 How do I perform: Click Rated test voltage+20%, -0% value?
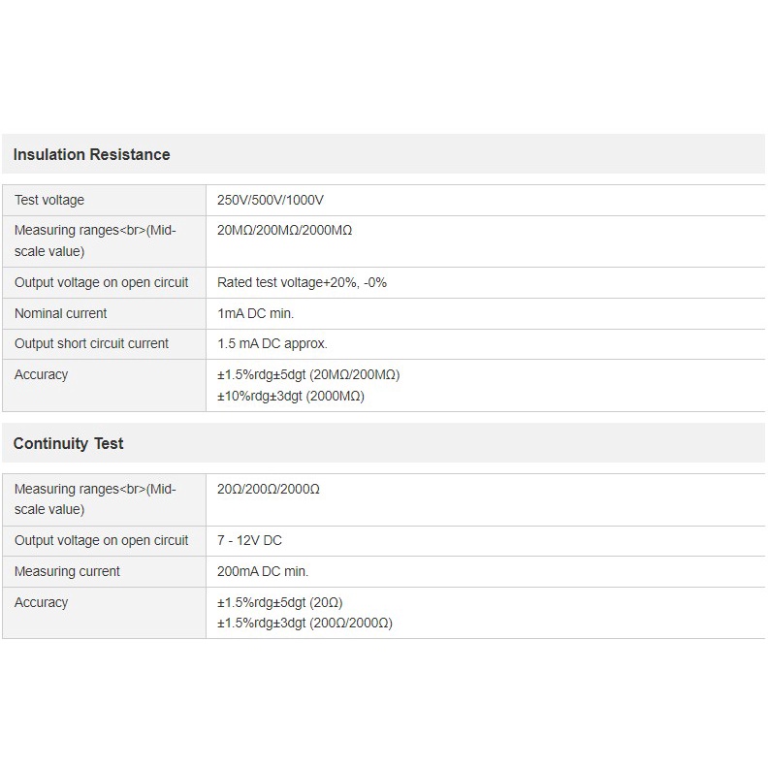(302, 282)
